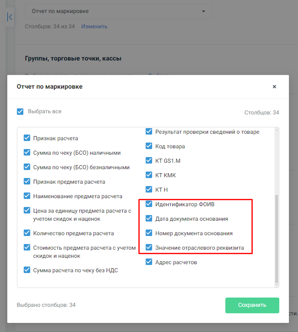Click the Сохранить button
Screen dimensions: 298x332
[x=252, y=305]
